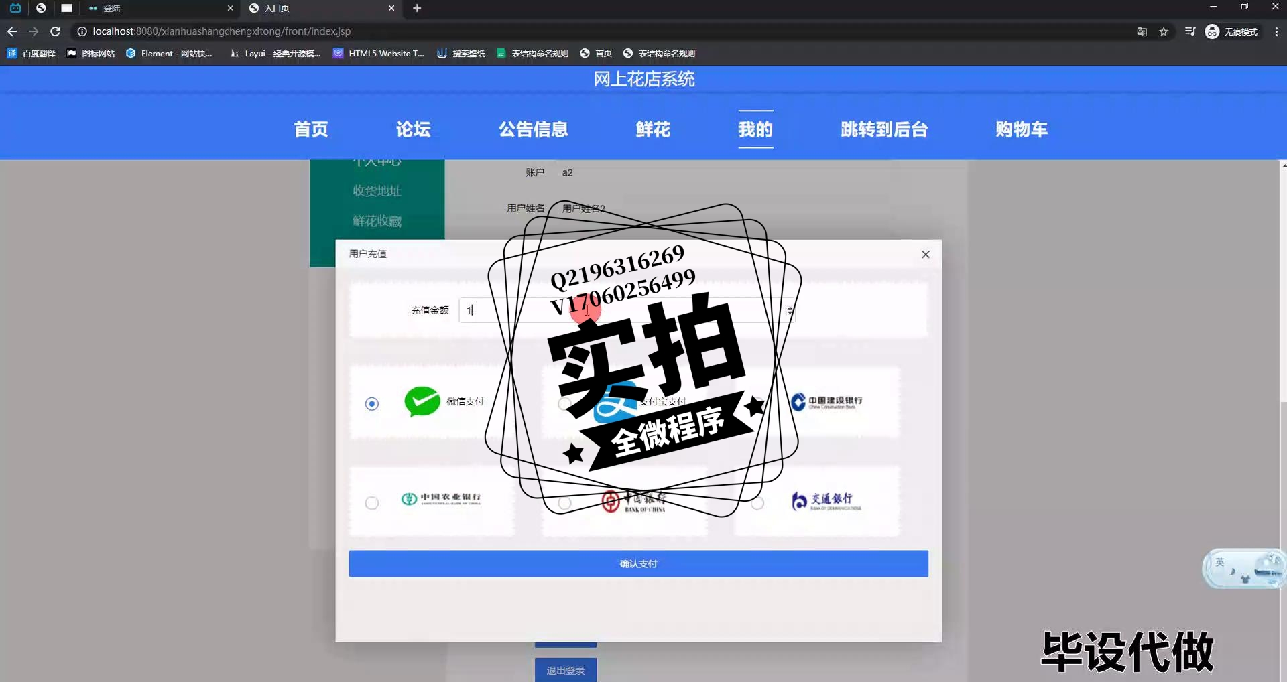Open the Layui bookmark
The image size is (1287, 682).
(x=275, y=53)
